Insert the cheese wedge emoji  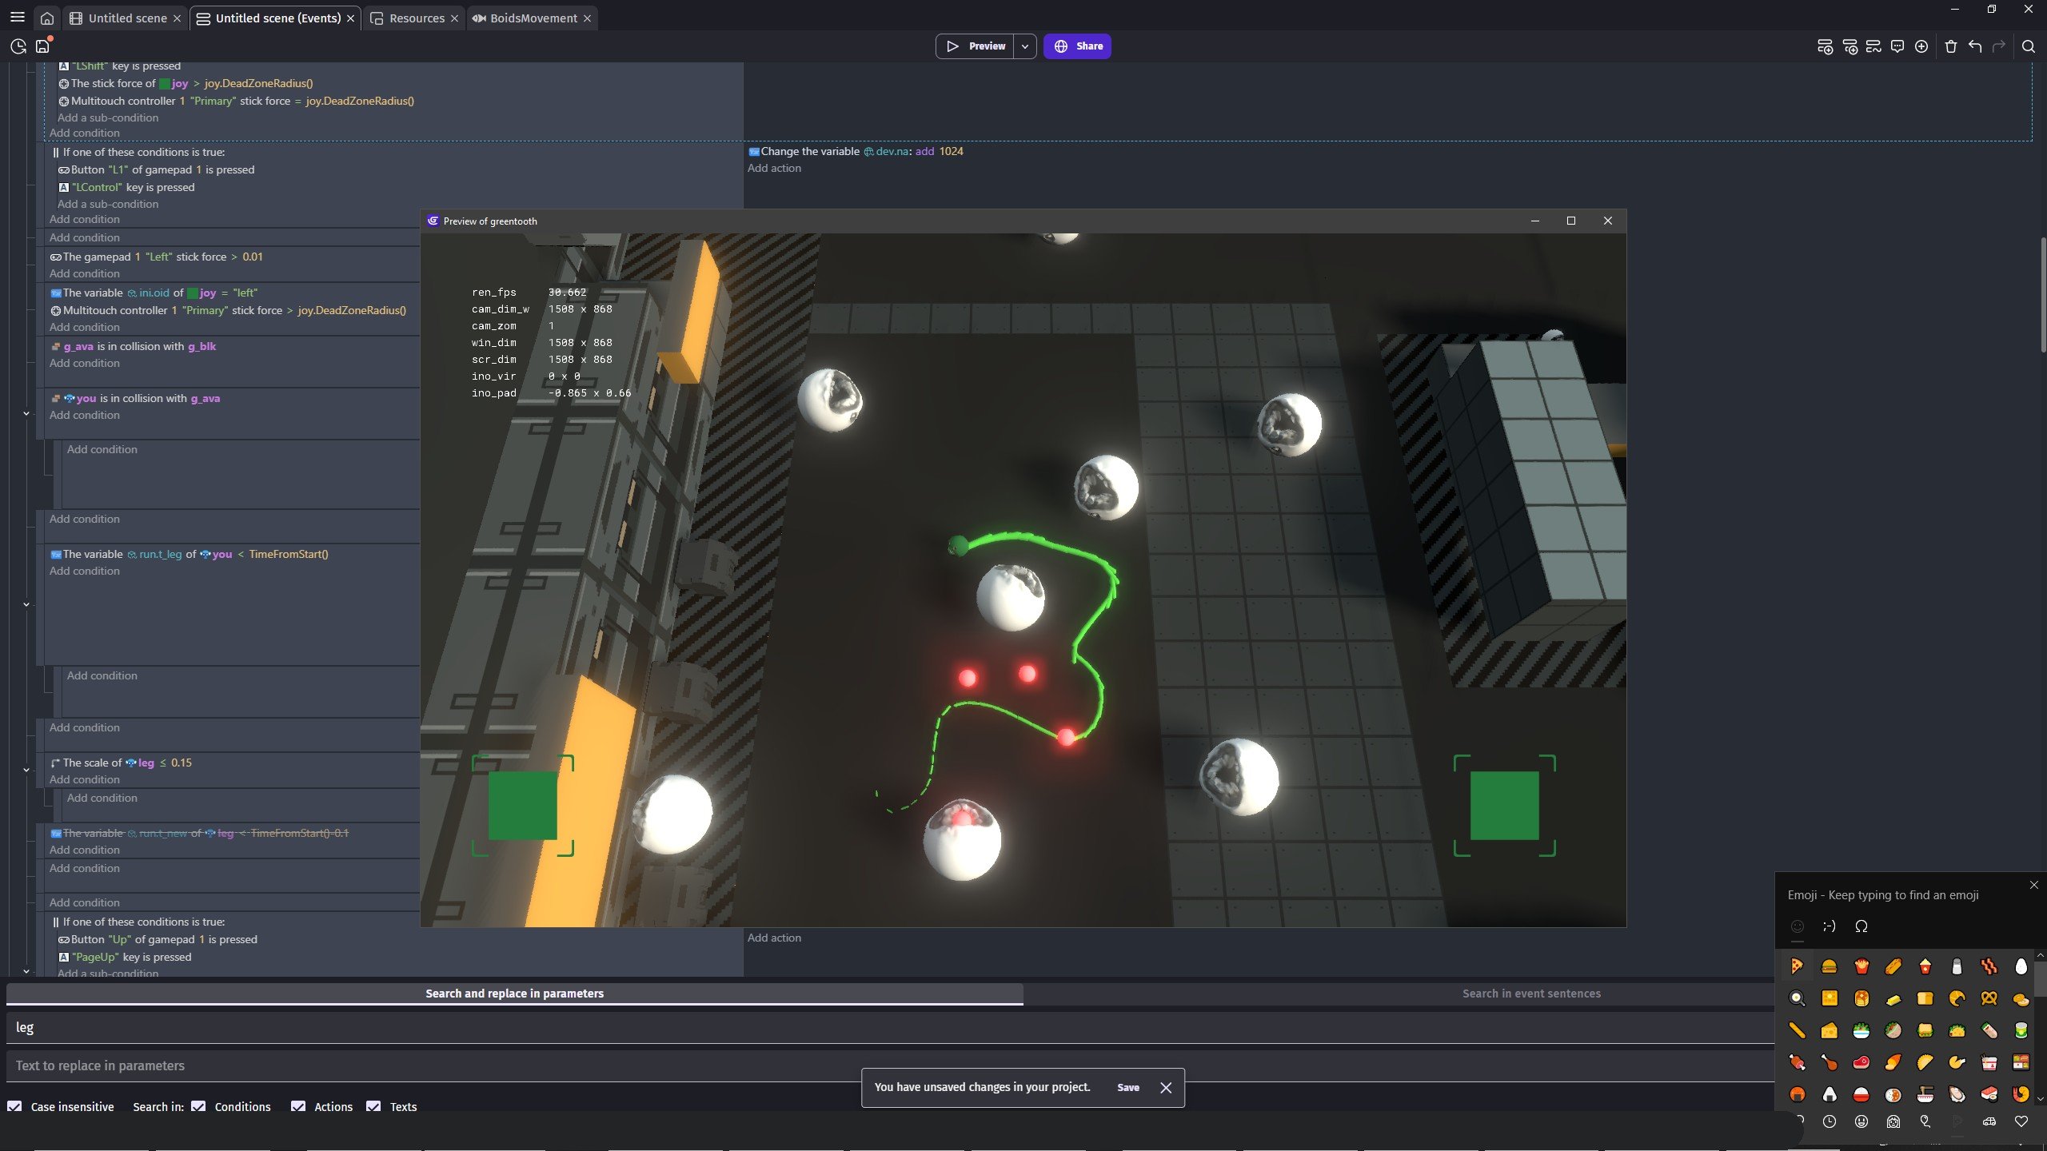(x=1829, y=1030)
